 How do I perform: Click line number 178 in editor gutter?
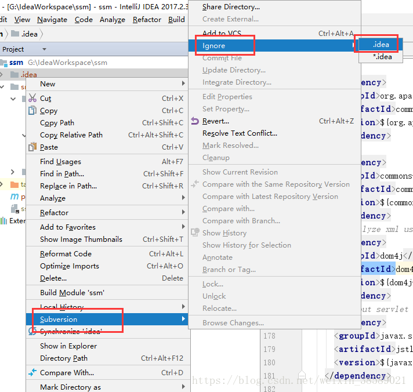coord(269,336)
